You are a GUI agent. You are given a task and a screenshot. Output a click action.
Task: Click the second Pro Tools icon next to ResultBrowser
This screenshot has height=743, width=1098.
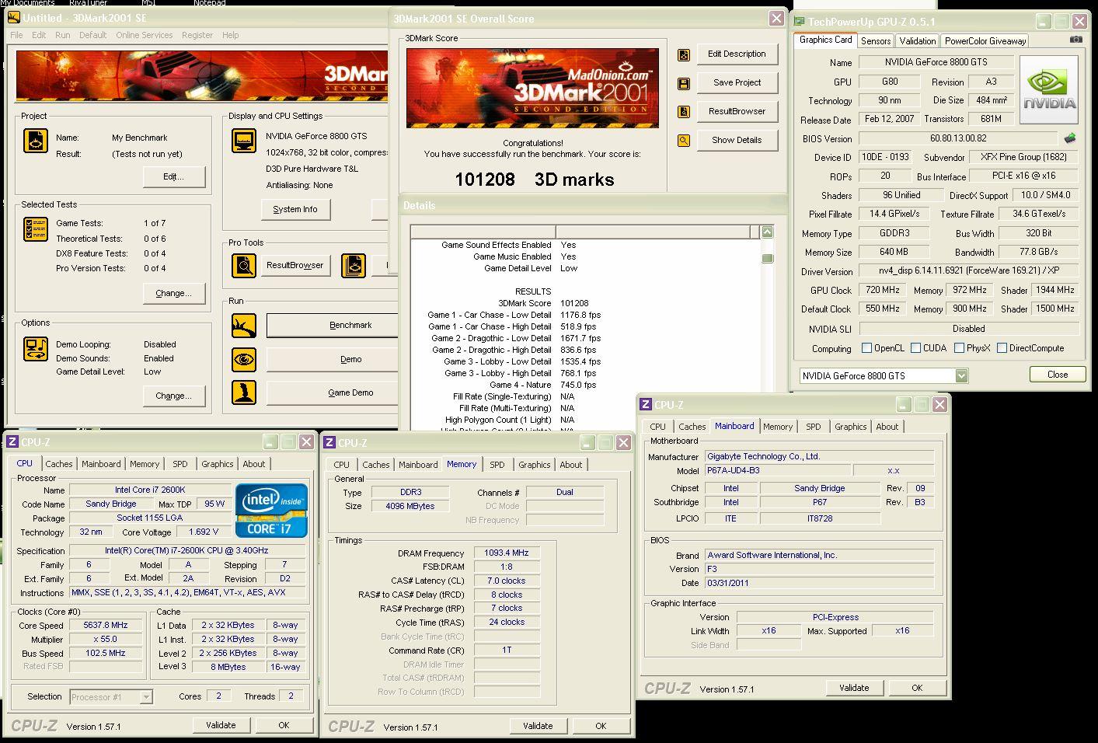tap(353, 266)
